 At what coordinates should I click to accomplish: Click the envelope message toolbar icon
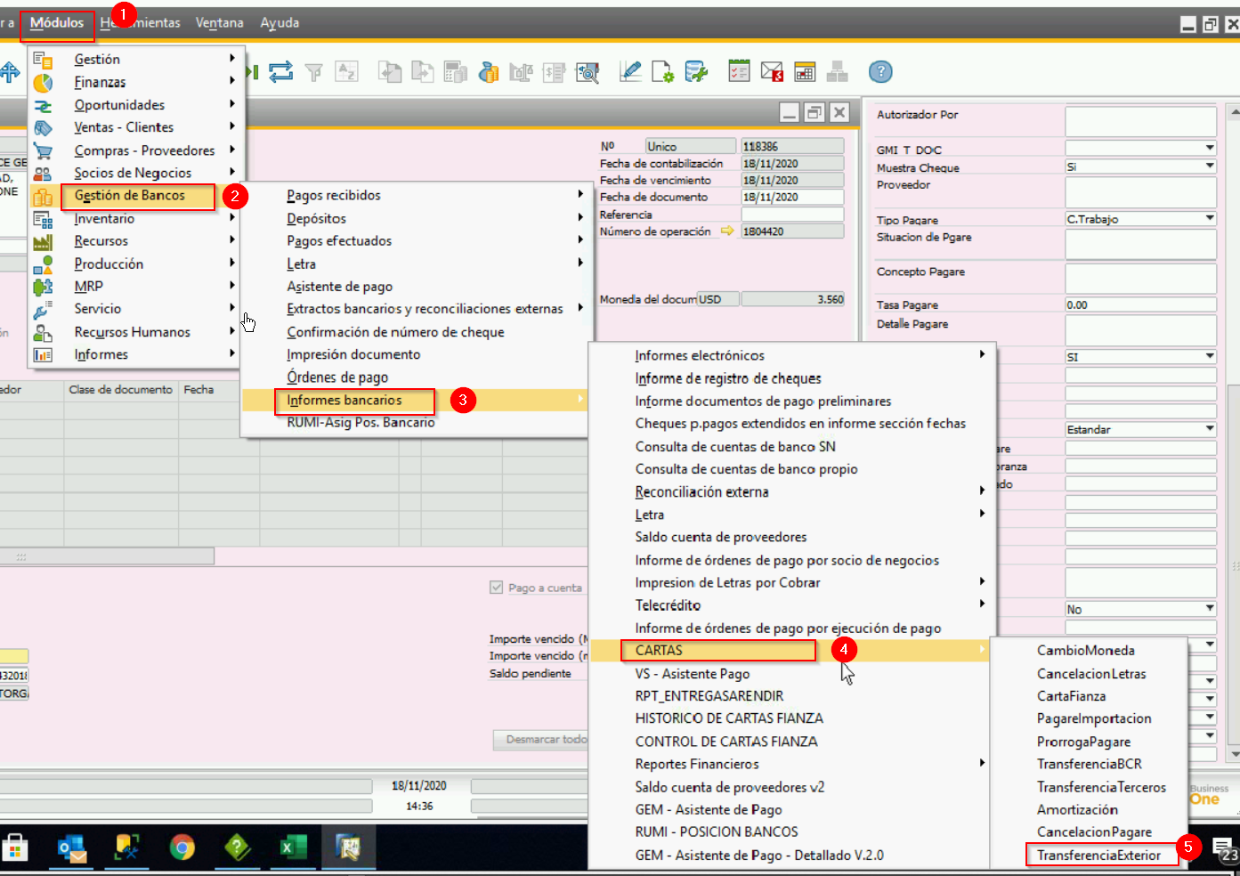point(772,72)
